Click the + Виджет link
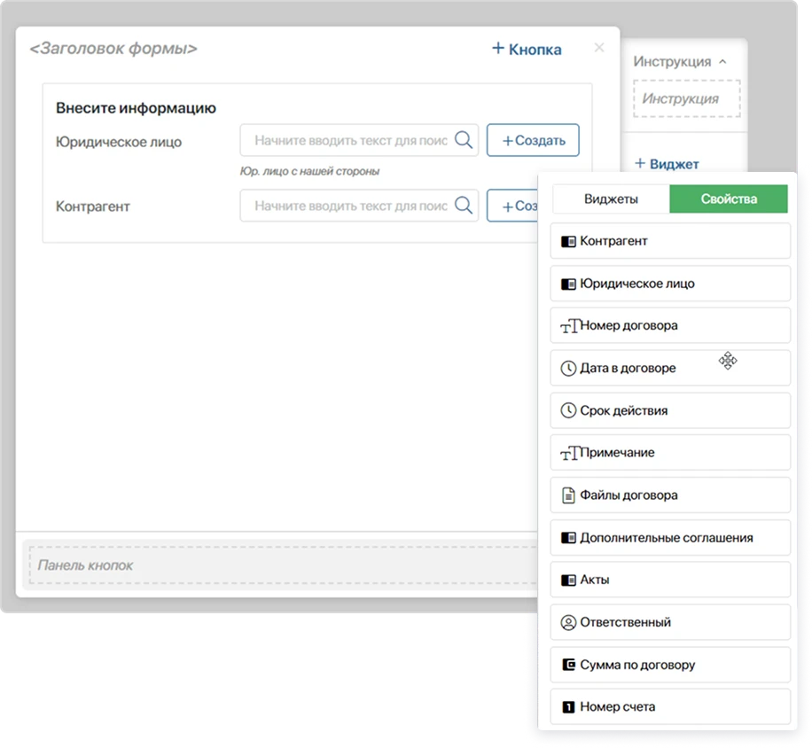 pyautogui.click(x=667, y=164)
